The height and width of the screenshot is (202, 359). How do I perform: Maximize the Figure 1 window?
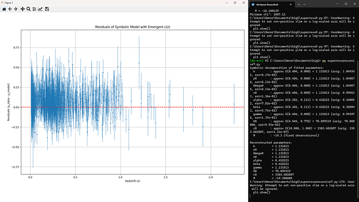[235, 3]
